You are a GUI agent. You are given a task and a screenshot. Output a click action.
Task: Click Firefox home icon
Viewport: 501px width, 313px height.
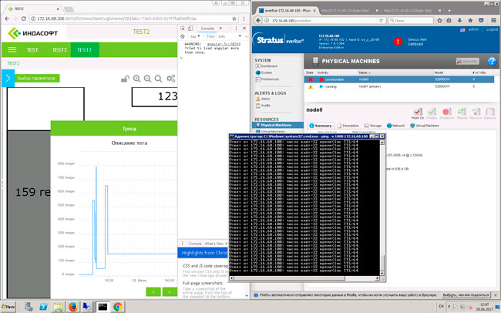pyautogui.click(x=470, y=21)
